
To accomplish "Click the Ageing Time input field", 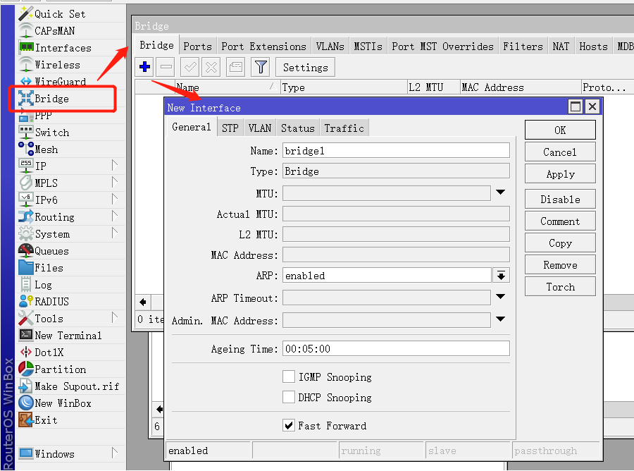I will 396,349.
